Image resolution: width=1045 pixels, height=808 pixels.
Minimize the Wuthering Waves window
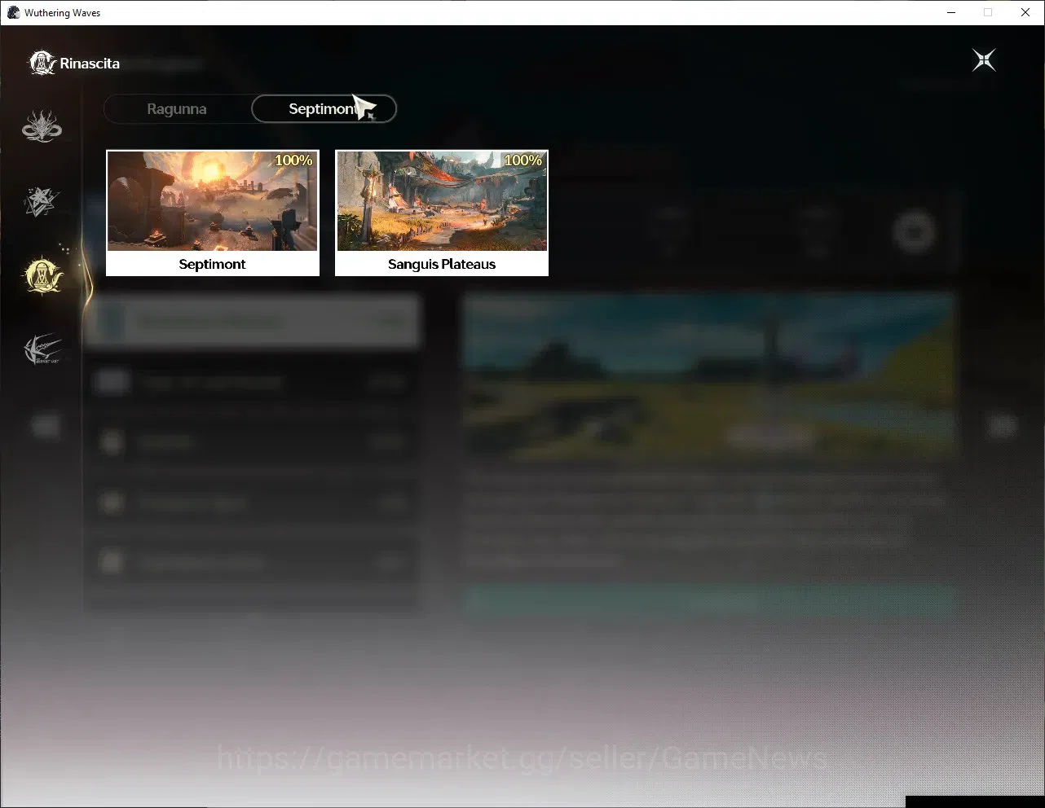tap(951, 12)
